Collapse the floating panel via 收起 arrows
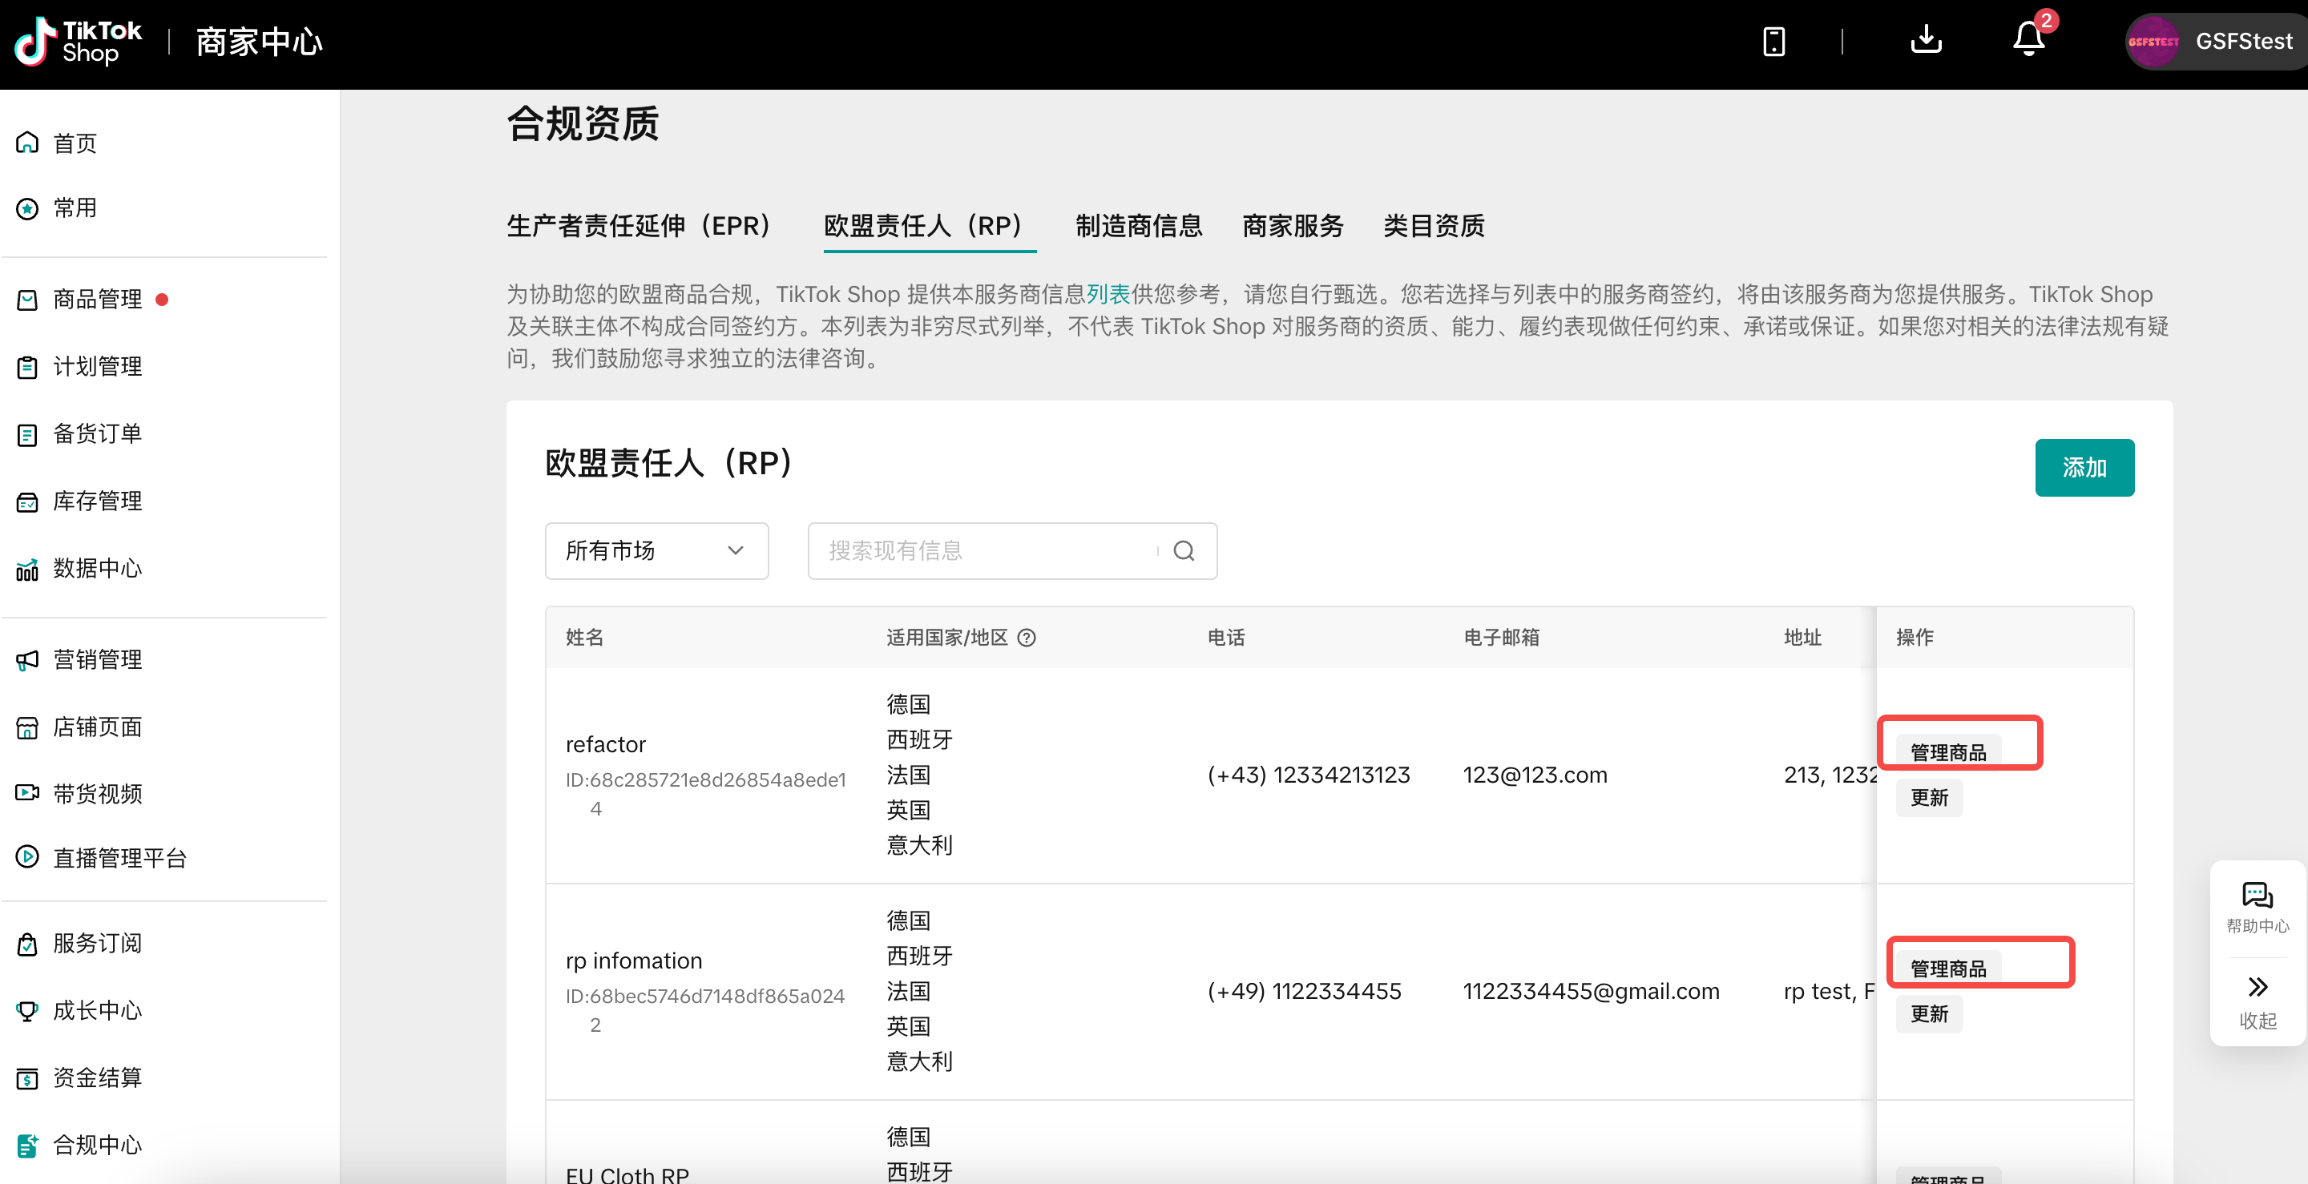 tap(2256, 987)
